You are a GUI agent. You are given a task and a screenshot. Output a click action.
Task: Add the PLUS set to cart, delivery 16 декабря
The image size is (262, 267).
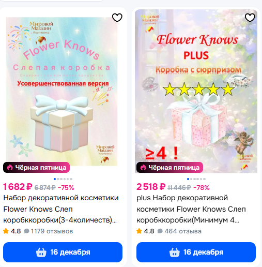pyautogui.click(x=196, y=252)
